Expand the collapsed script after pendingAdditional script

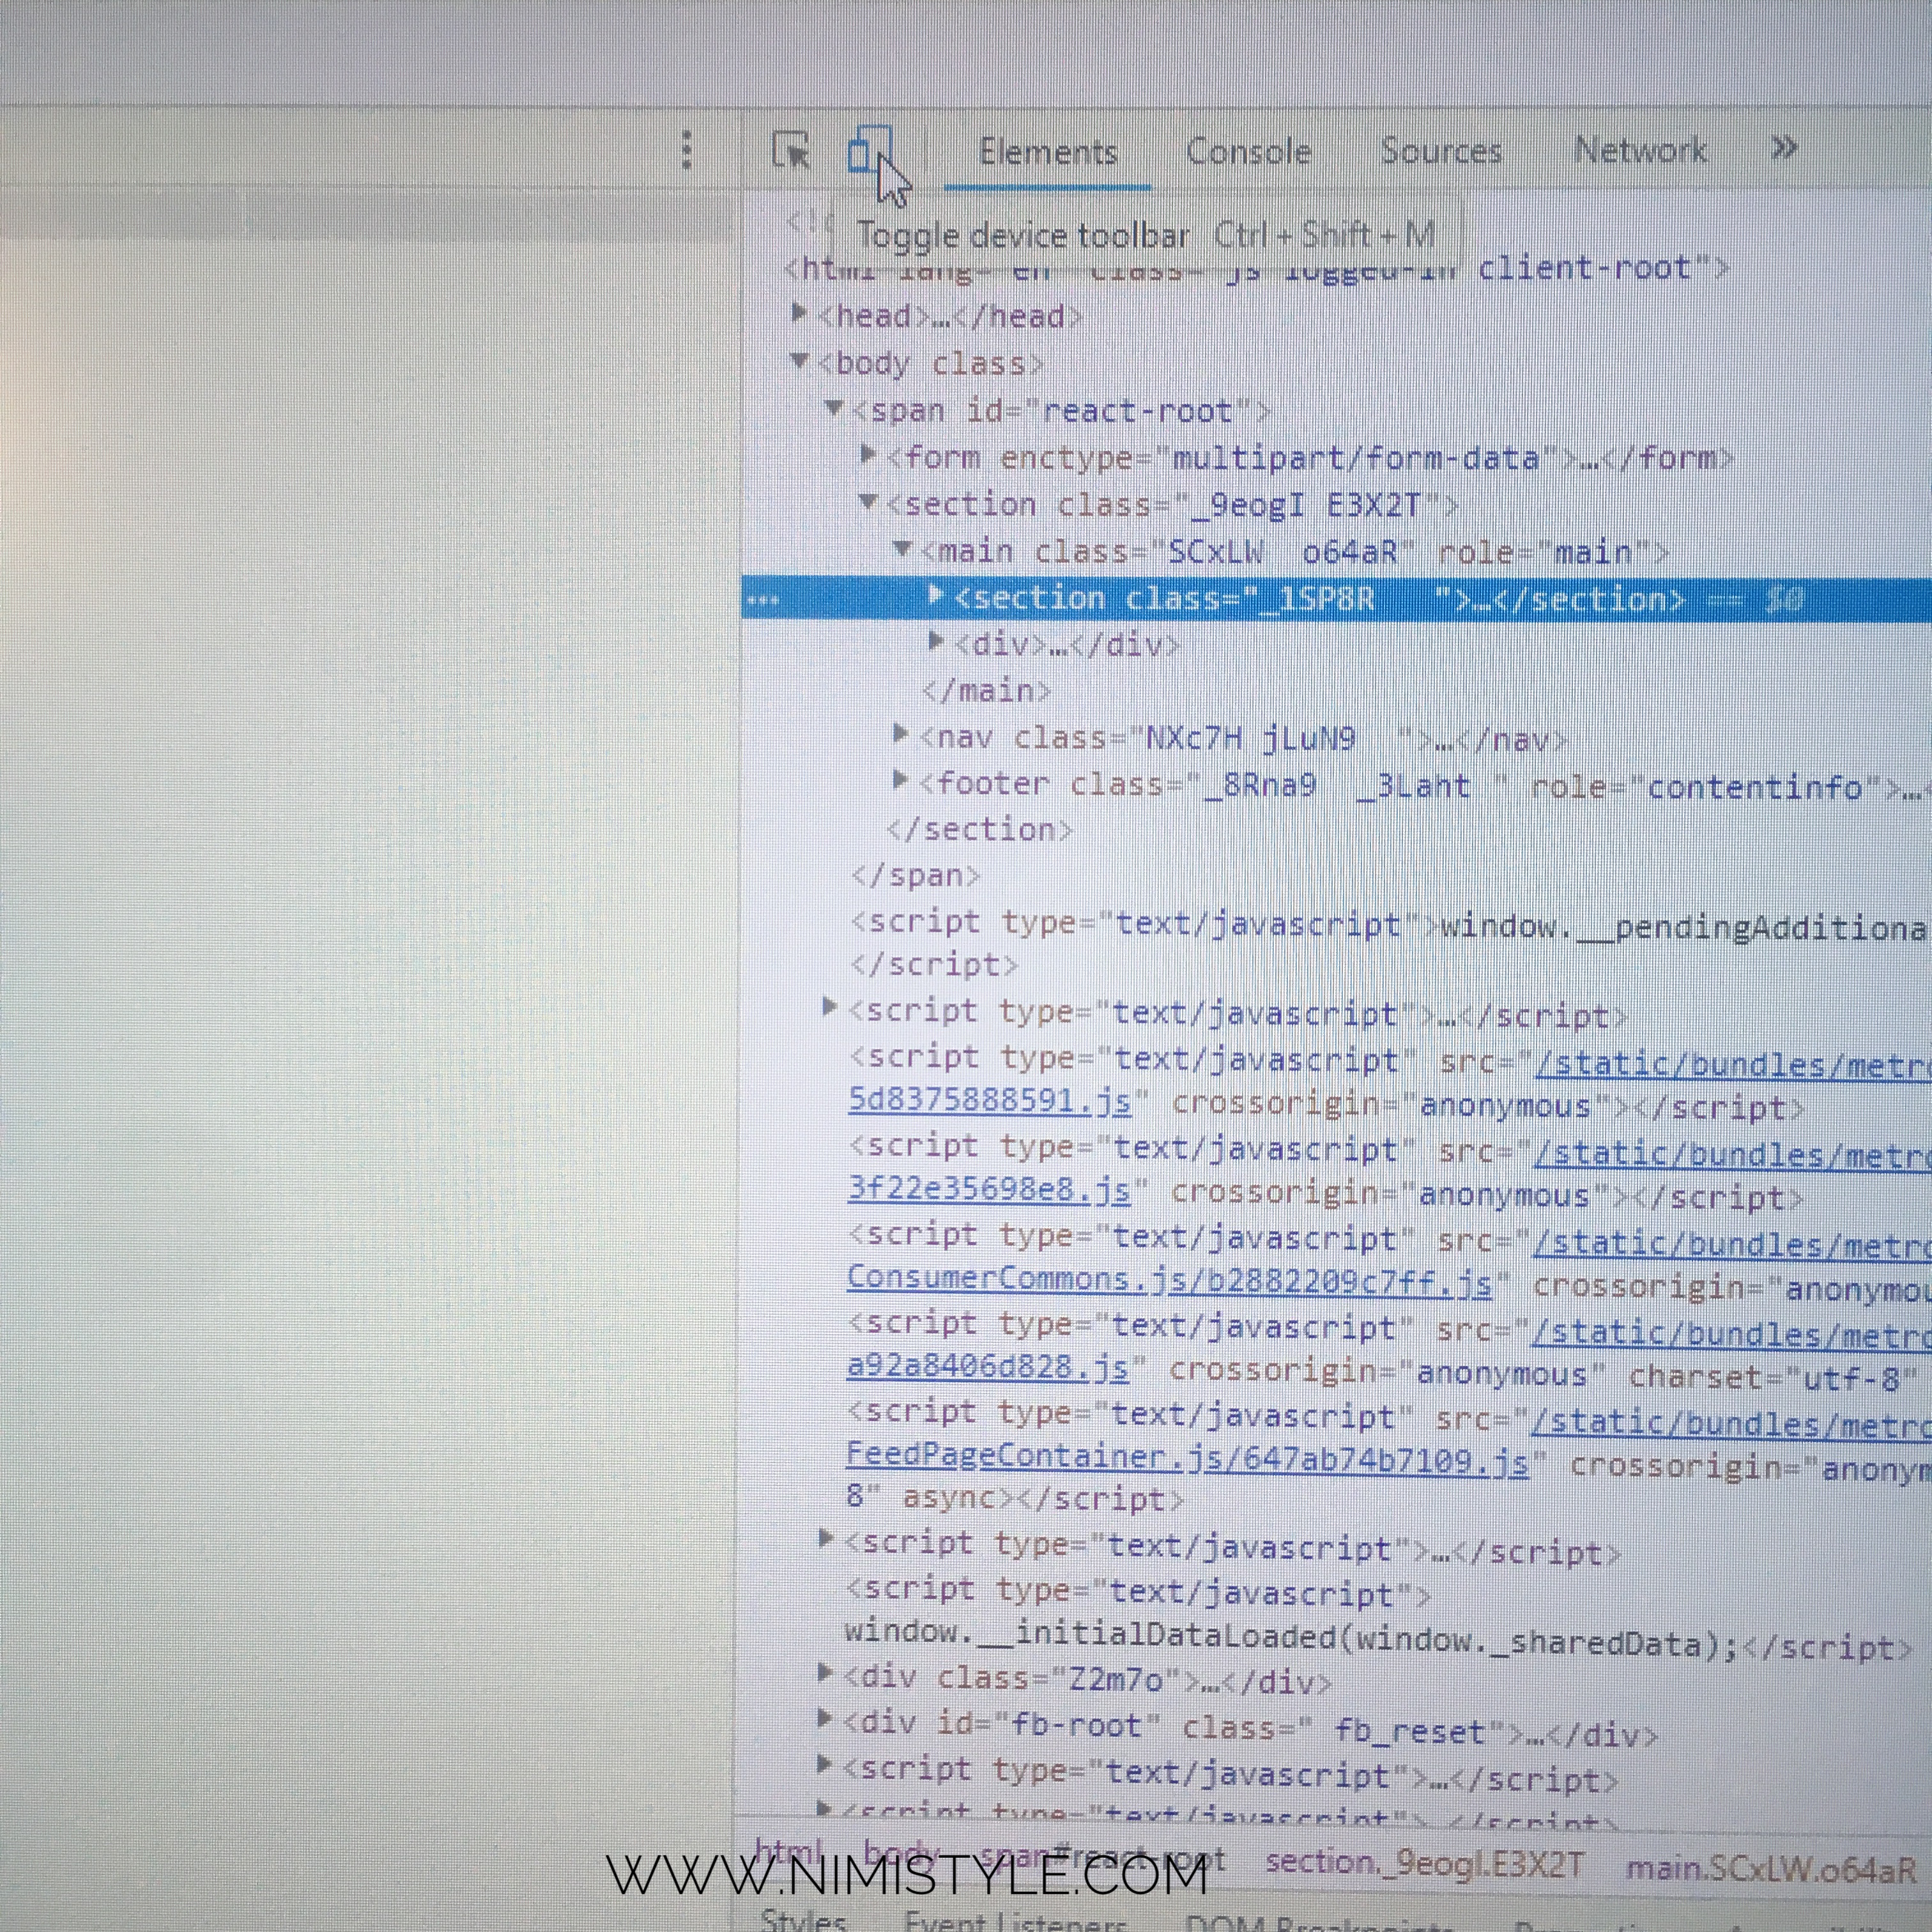[829, 1007]
